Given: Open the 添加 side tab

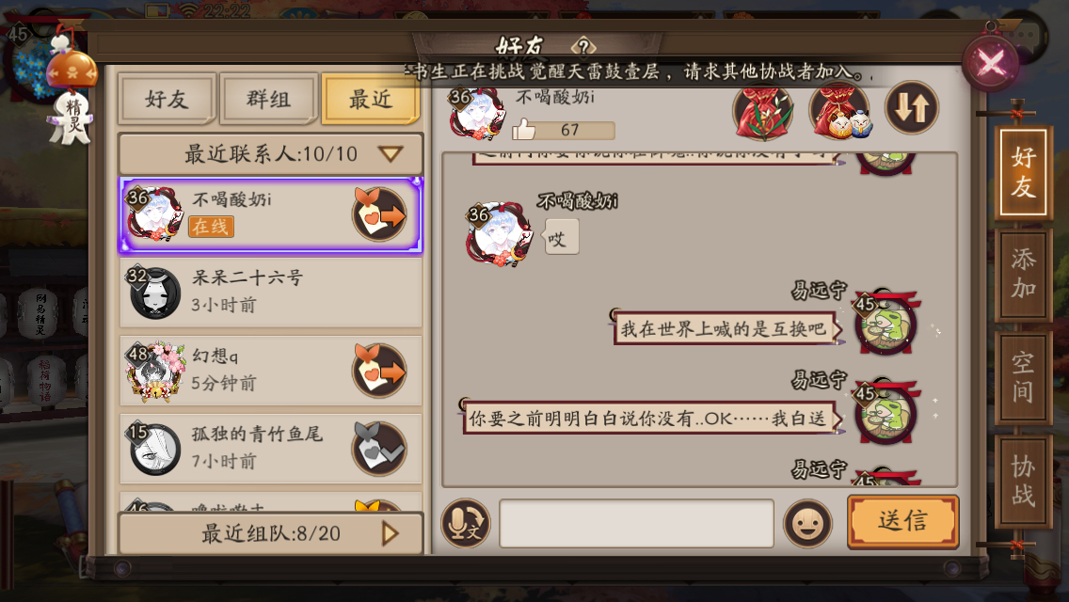Looking at the screenshot, I should [1023, 274].
